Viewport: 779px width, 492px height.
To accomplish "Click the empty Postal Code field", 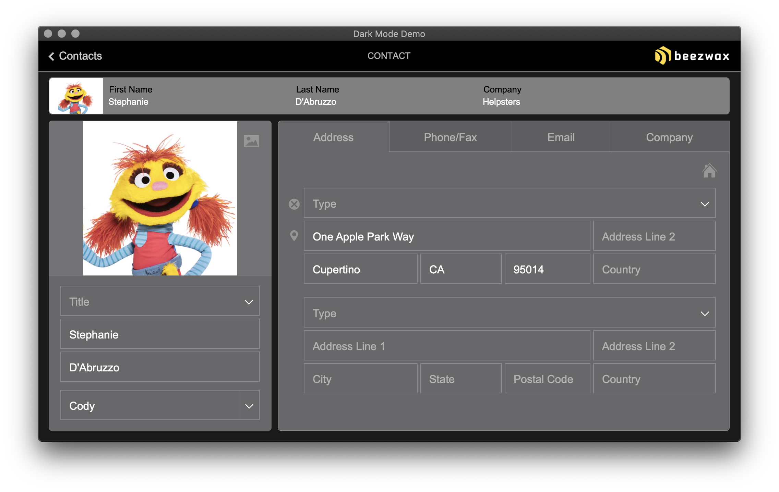I will [547, 379].
